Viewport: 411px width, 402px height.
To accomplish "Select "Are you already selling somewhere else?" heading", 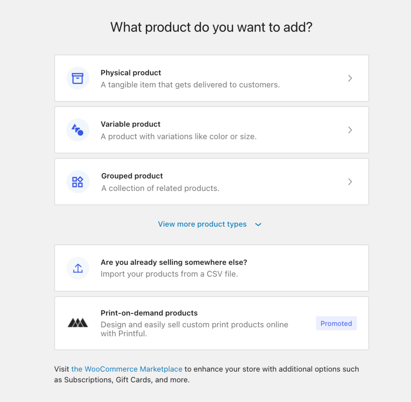I will pyautogui.click(x=174, y=262).
